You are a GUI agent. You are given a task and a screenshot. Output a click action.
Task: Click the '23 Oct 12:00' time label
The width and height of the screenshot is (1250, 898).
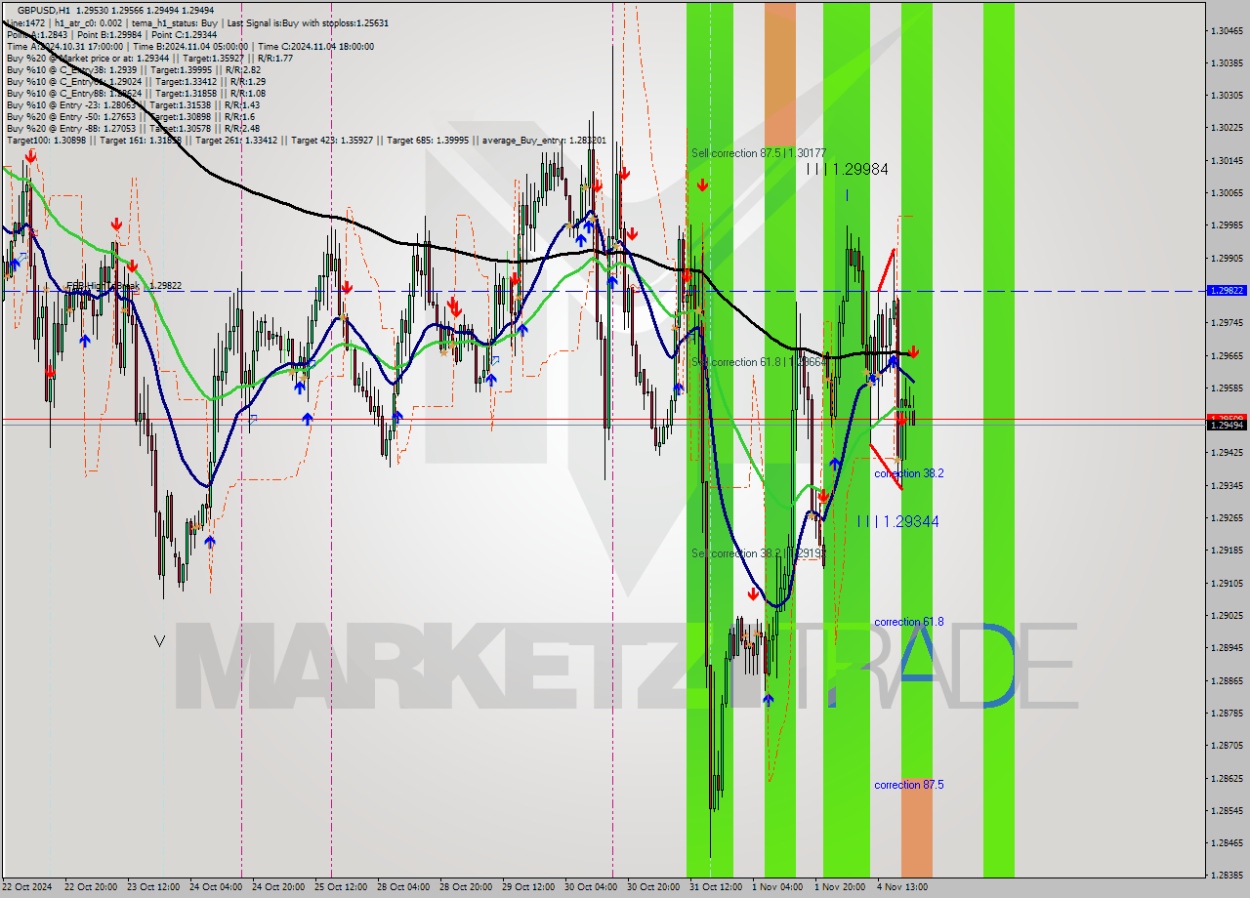point(152,887)
